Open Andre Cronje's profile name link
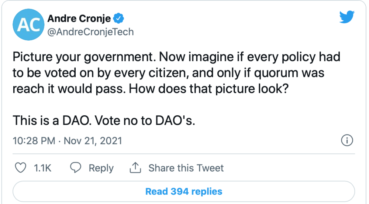Viewport: 369px width, 204px height. [x=79, y=18]
